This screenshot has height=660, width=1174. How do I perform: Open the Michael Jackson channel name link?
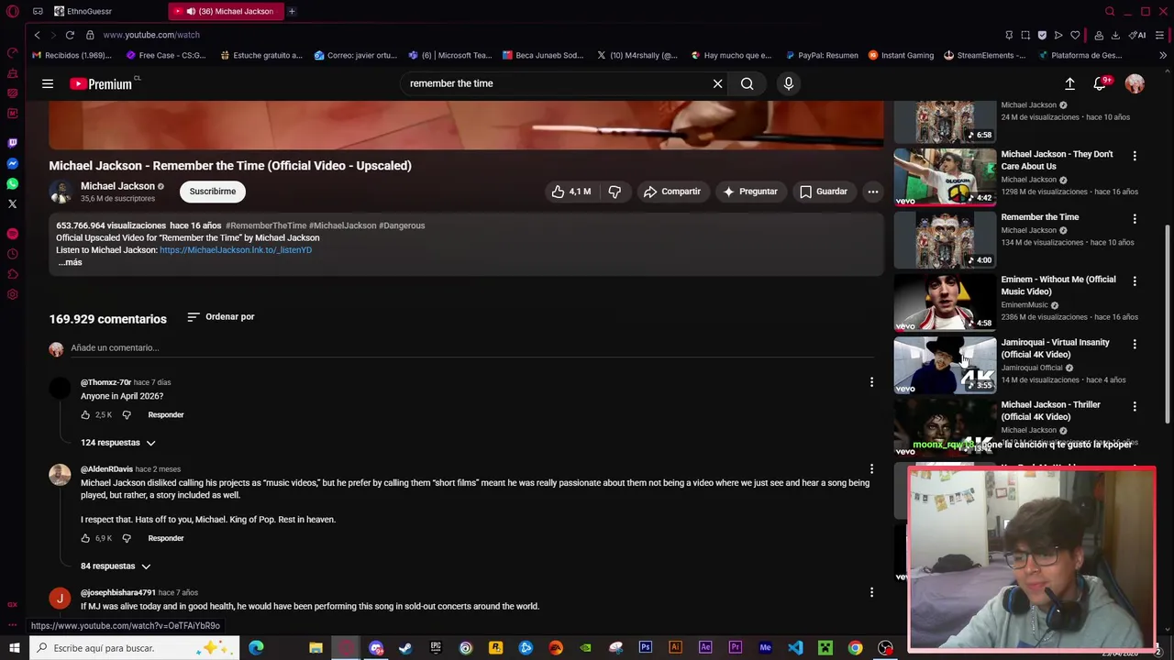pos(117,186)
